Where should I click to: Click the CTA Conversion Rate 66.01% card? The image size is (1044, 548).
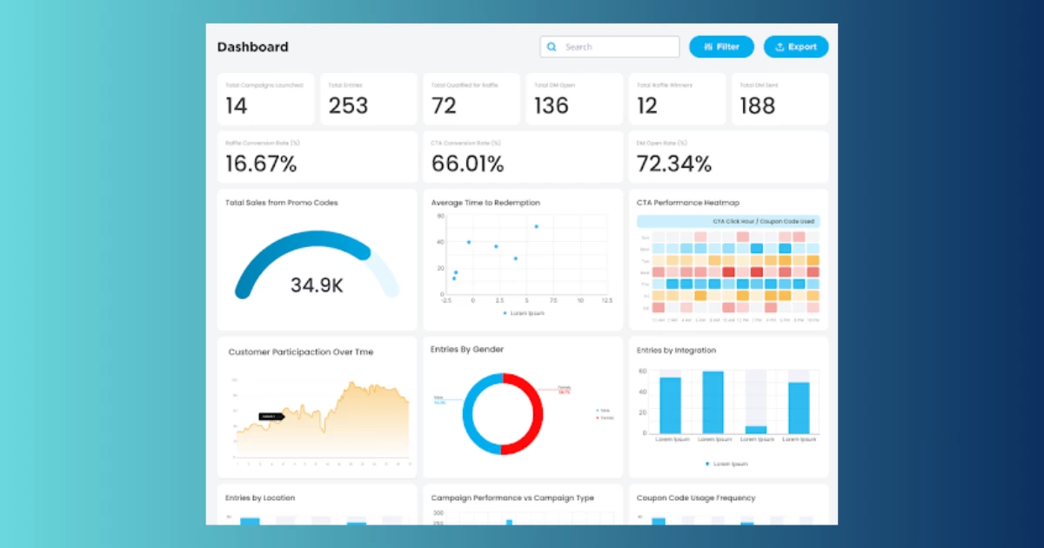click(522, 157)
